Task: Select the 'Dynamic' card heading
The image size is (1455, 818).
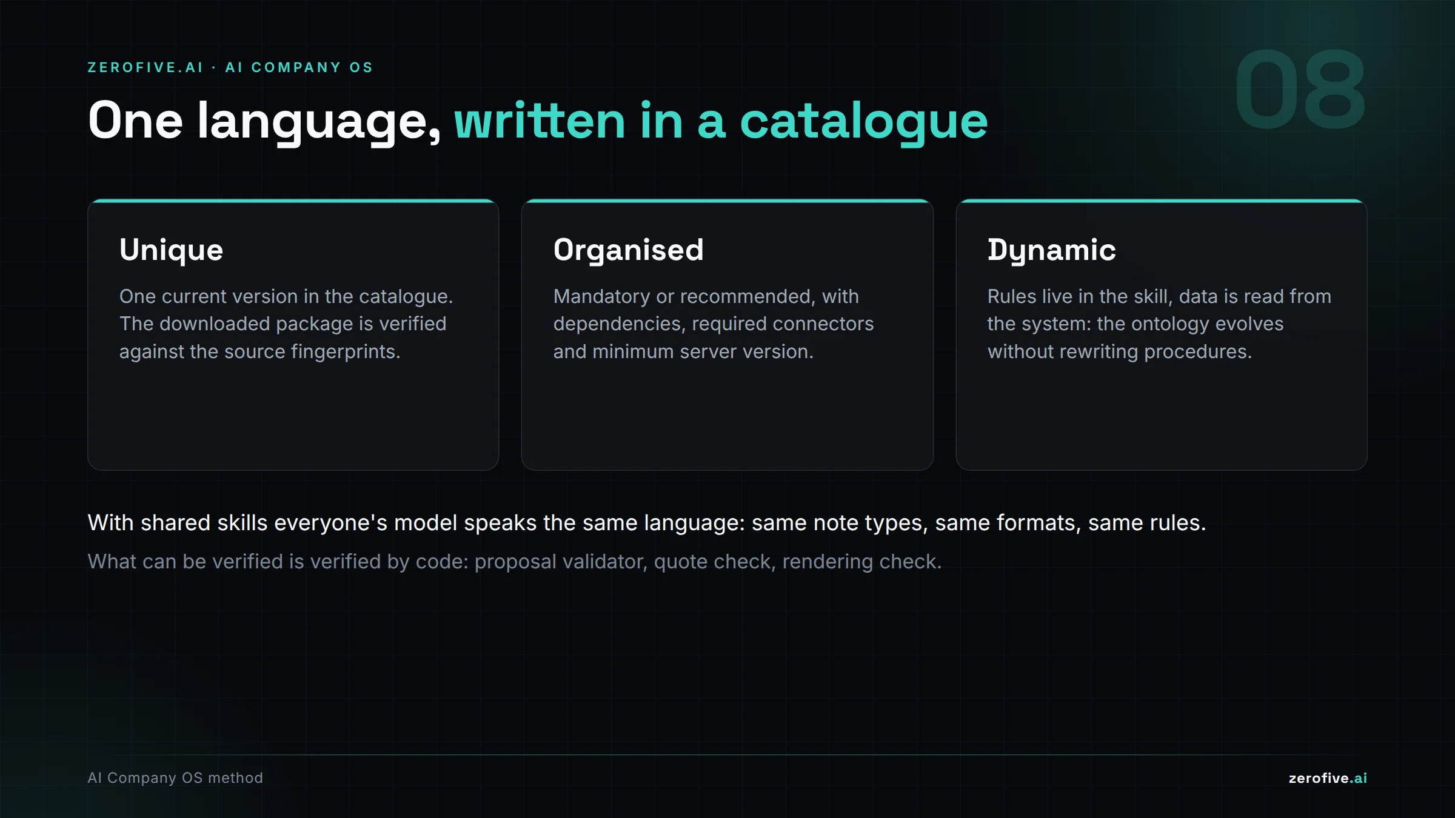Action: click(1051, 250)
